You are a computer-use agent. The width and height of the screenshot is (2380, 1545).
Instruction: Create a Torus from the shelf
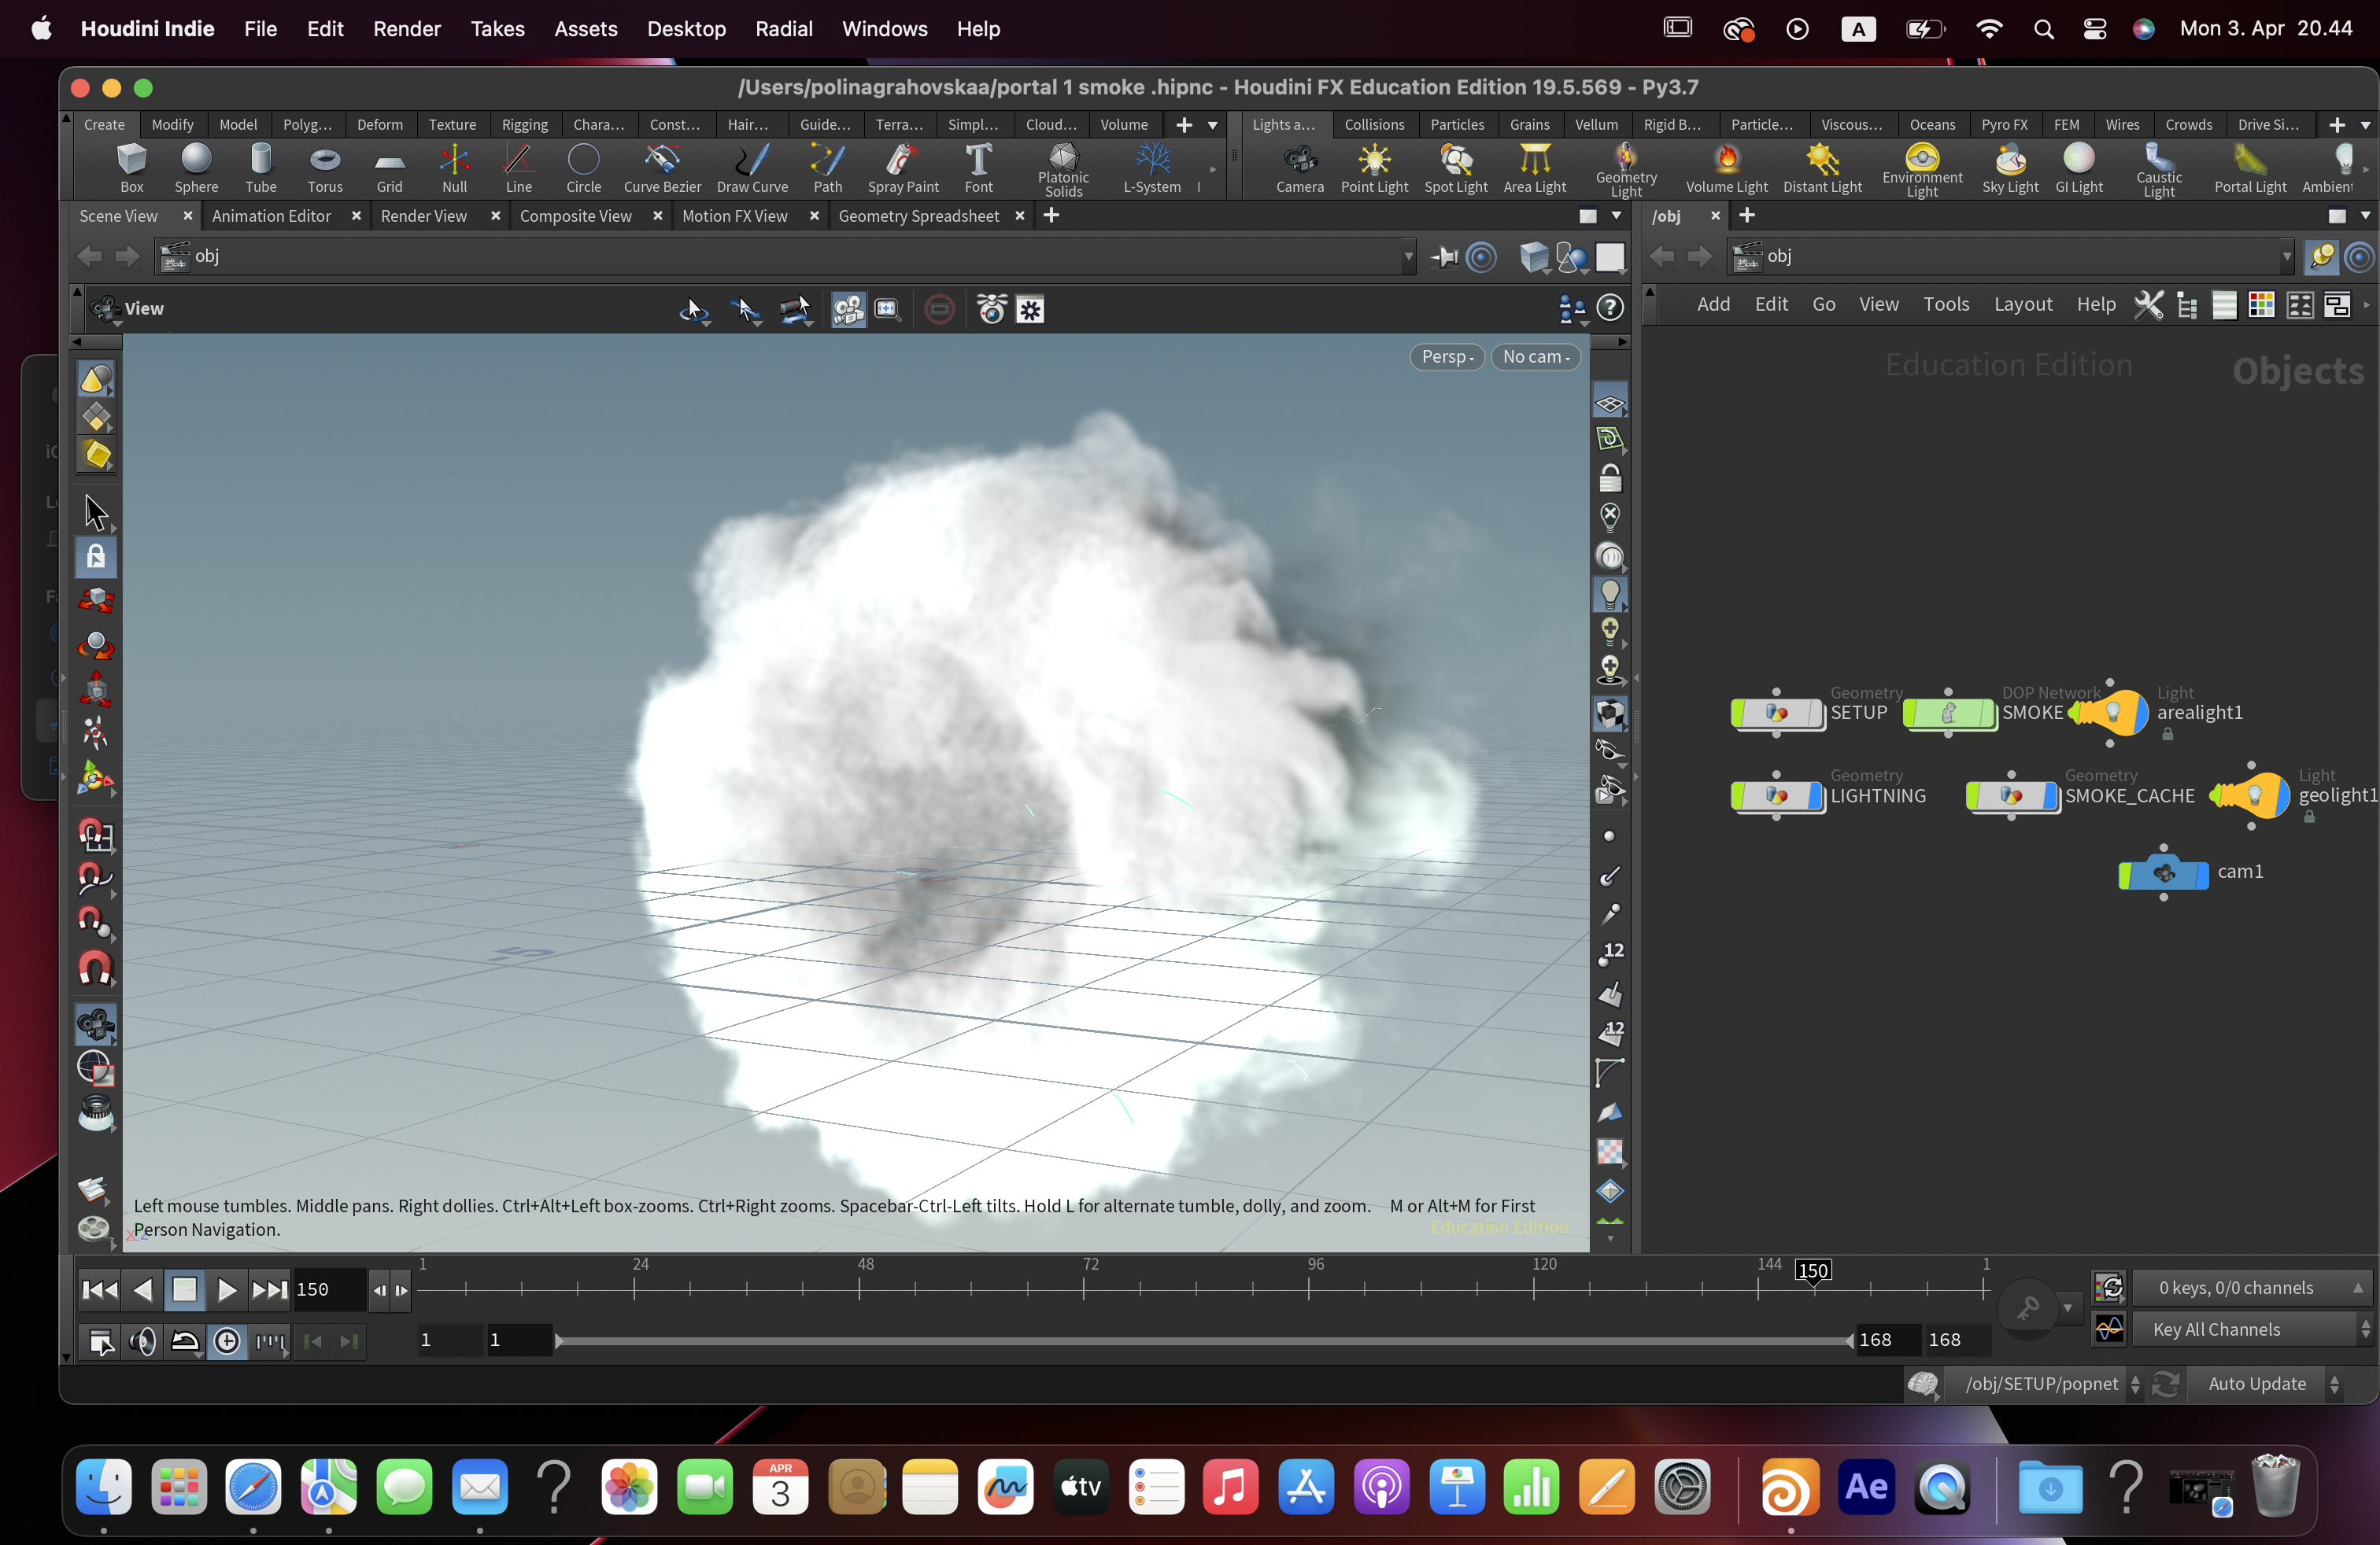pyautogui.click(x=325, y=168)
